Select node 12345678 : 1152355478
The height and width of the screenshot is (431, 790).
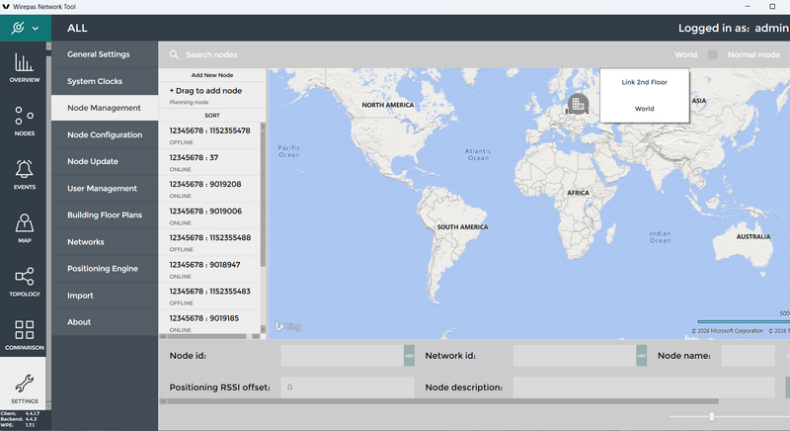[209, 135]
